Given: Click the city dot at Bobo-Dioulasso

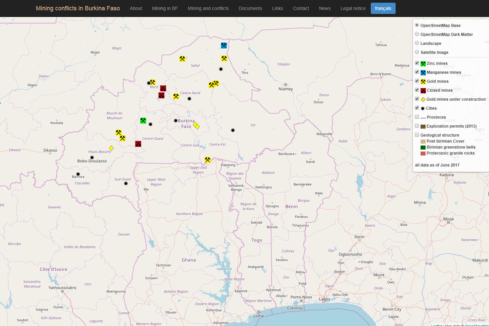Looking at the screenshot, I should 92,157.
